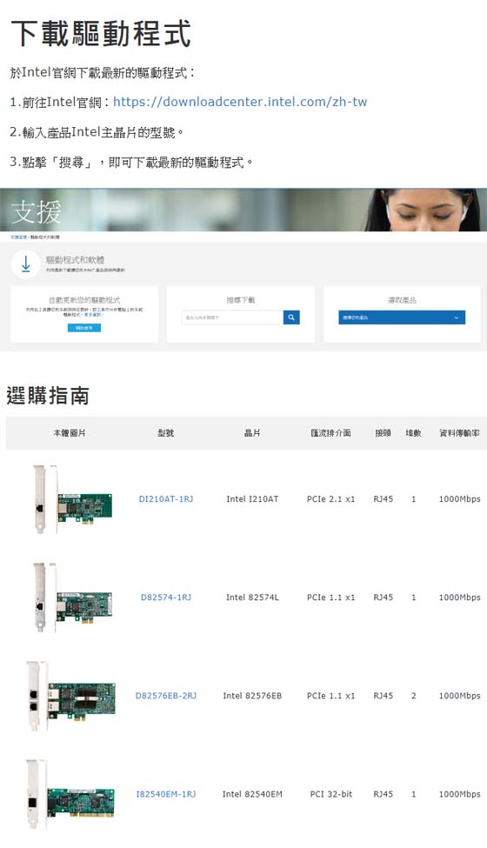Click the I82540EM-1RJ PCI card image
Viewport: 487px width, 848px height.
pyautogui.click(x=70, y=794)
